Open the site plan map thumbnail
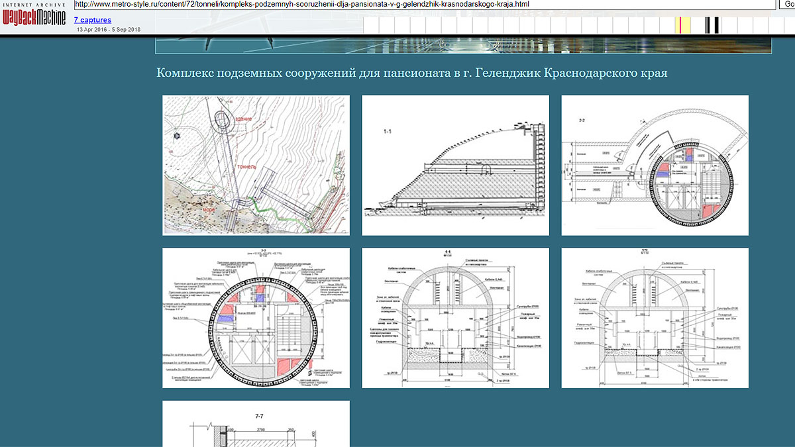The height and width of the screenshot is (447, 795). [256, 165]
